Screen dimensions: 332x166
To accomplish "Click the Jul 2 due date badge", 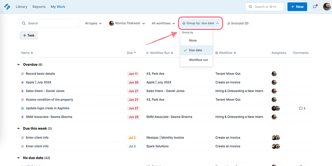I will (132, 137).
